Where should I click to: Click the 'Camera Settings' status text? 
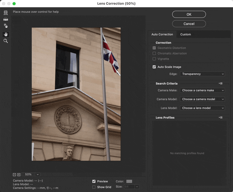[x=36, y=188]
